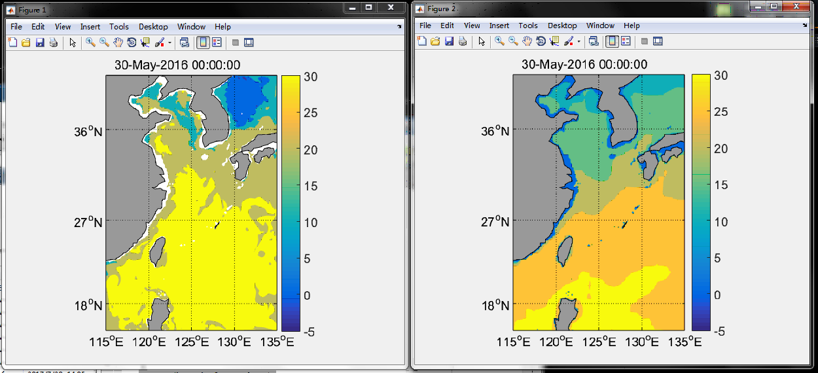The width and height of the screenshot is (818, 373).
Task: Toggle Insert Colorbar button in Figure 1
Action: click(203, 43)
